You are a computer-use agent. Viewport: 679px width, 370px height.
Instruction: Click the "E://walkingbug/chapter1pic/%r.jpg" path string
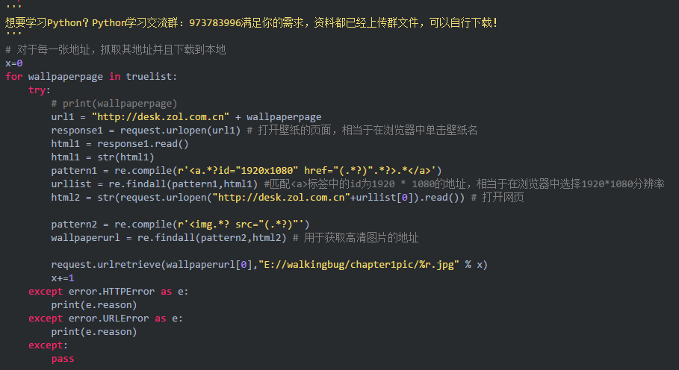359,264
